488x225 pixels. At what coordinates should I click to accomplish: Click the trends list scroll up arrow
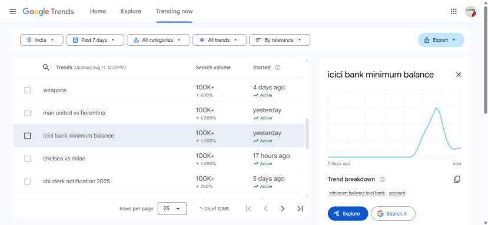[307, 61]
